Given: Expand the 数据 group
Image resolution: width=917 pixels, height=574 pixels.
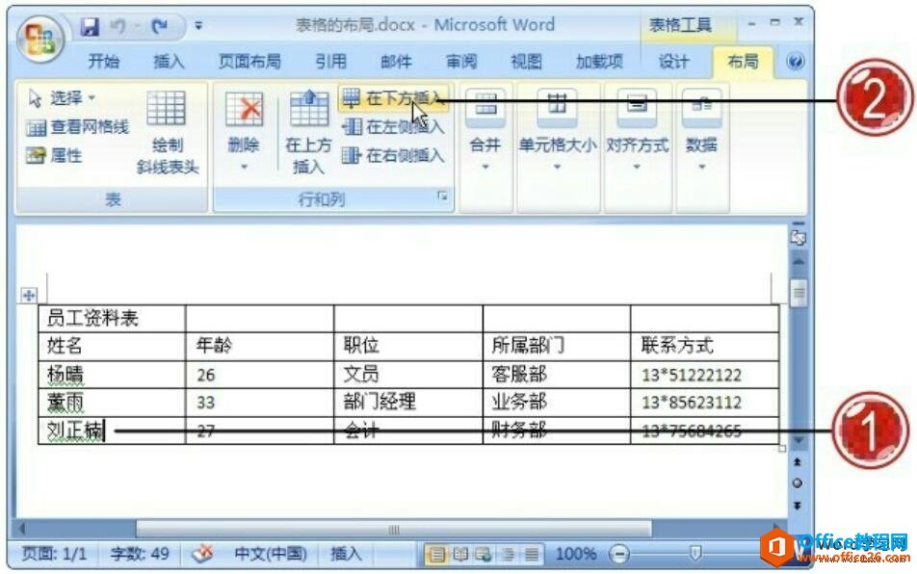Looking at the screenshot, I should tap(701, 132).
